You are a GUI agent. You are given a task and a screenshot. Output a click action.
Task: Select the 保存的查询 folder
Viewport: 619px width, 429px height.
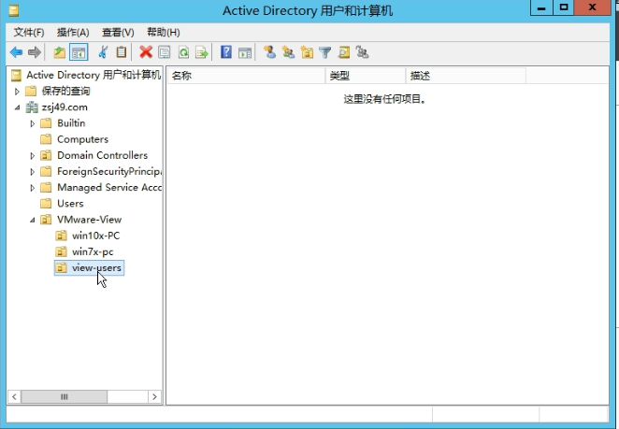pos(66,92)
